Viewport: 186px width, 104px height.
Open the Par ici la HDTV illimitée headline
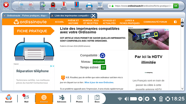coord(149,60)
